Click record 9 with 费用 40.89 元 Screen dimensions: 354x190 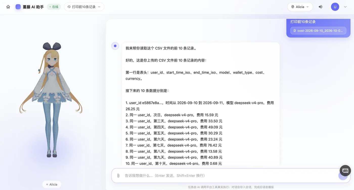pyautogui.click(x=174, y=157)
